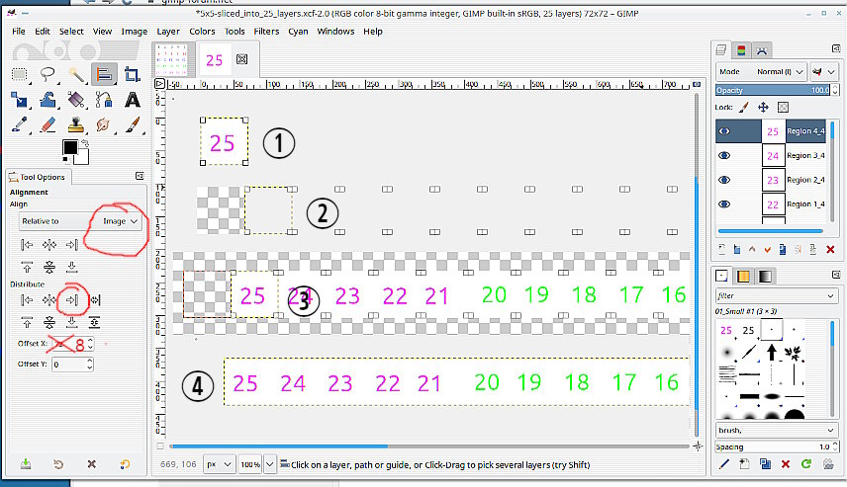Open Layers dock tab configuration menu
This screenshot has height=487, width=847.
click(836, 48)
